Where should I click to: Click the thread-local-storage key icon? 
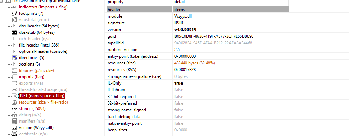[x=14, y=90]
